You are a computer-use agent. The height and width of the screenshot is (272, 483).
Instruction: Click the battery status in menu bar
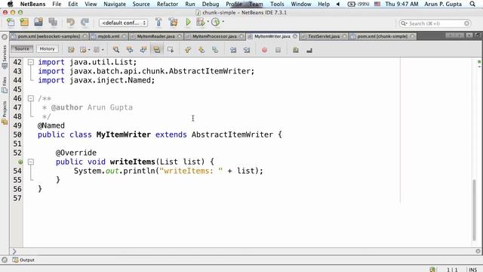358,4
